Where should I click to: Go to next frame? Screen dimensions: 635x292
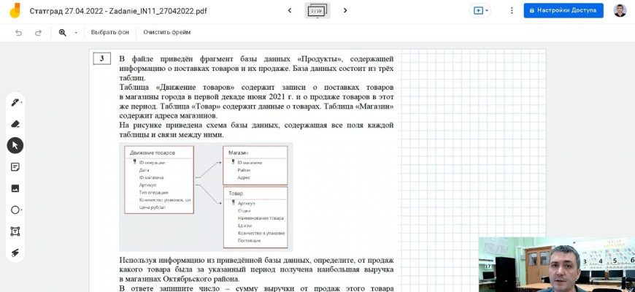(x=345, y=11)
